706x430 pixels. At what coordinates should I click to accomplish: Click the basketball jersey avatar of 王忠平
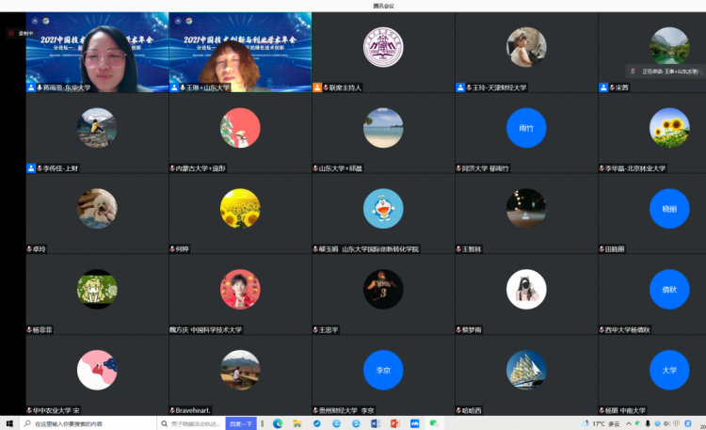click(x=383, y=289)
